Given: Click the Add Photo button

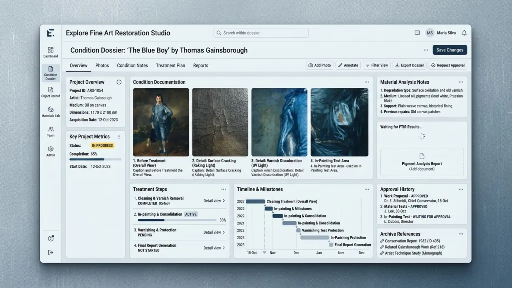Looking at the screenshot, I should (319, 65).
